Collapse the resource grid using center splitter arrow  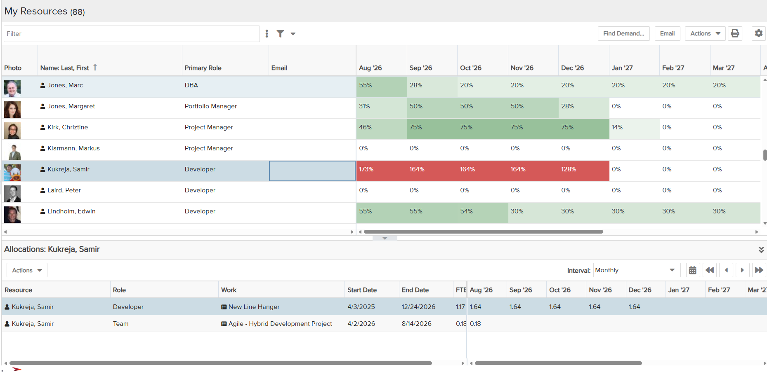(385, 238)
